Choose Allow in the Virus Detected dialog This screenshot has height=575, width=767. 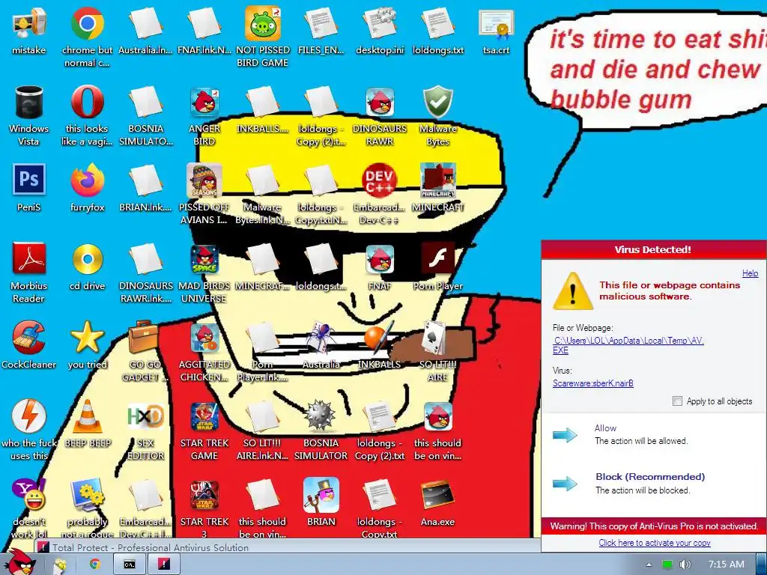(x=605, y=428)
